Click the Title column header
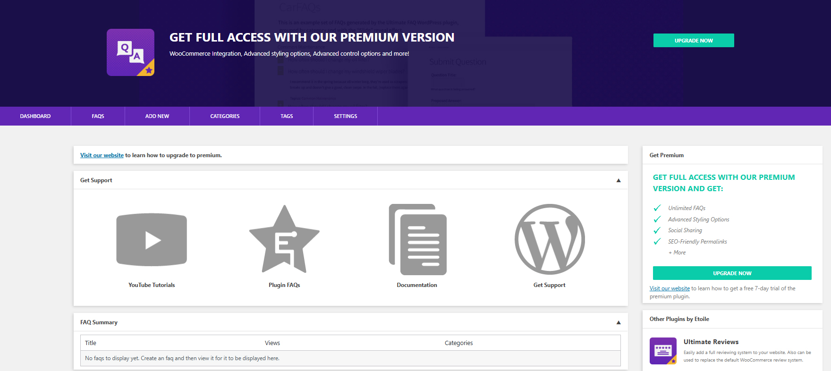 91,343
